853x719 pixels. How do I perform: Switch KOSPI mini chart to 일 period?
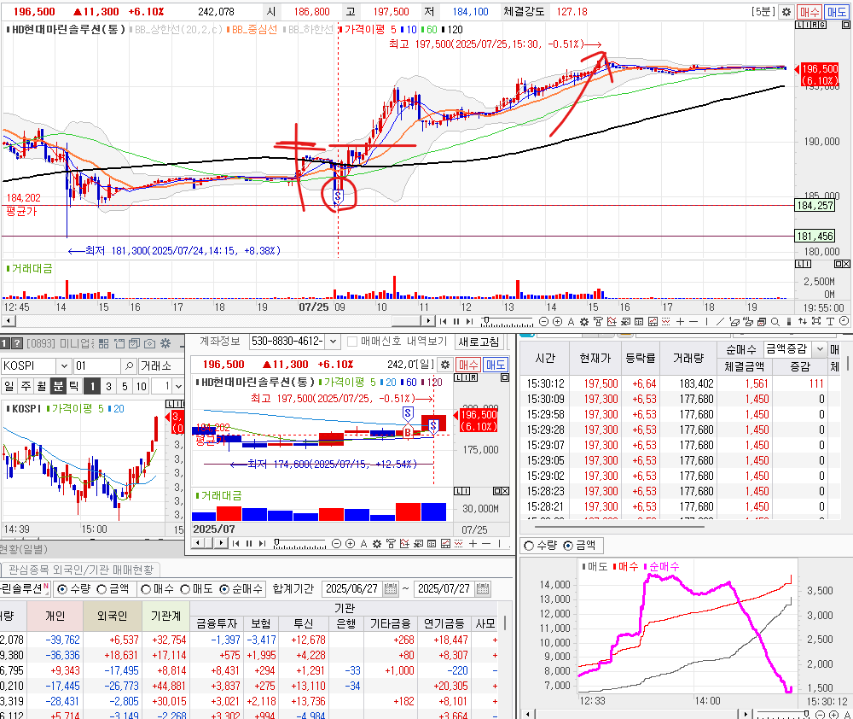[x=9, y=386]
